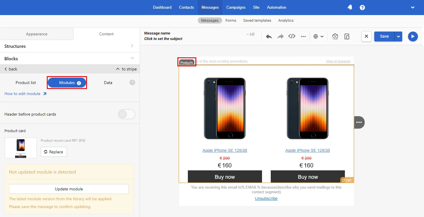Open the help question mark icon in top bar
Screen dimensions: 424x217
[x=362, y=8]
